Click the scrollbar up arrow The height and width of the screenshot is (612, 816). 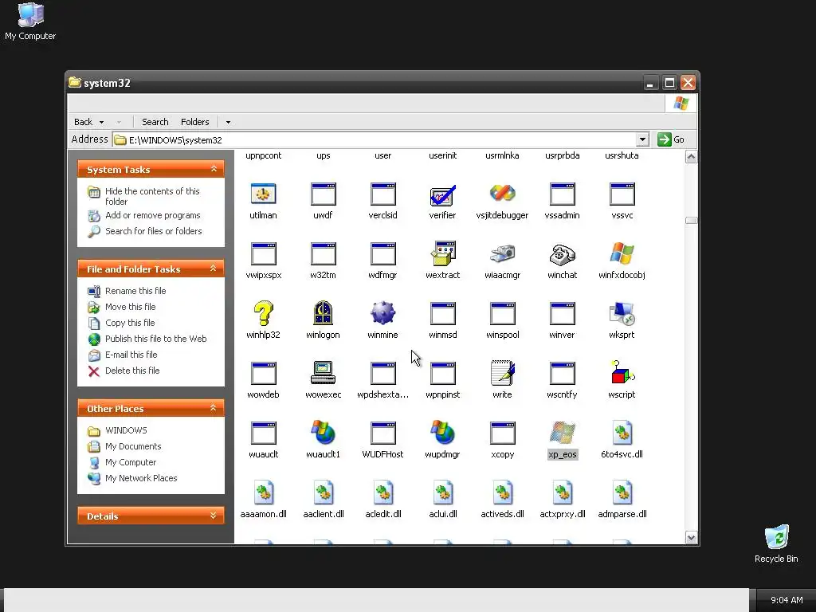(x=691, y=157)
